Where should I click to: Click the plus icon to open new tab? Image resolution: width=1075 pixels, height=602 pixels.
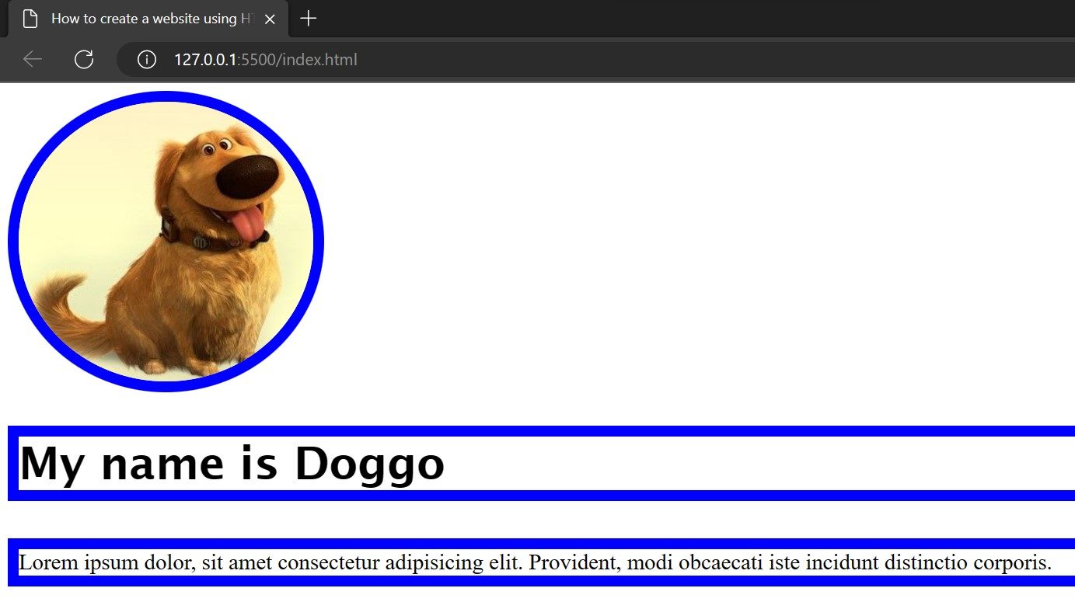[x=308, y=19]
